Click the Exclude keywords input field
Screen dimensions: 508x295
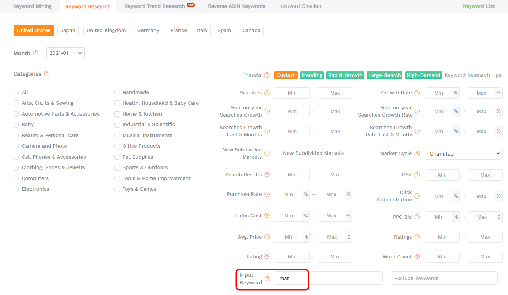pos(443,278)
